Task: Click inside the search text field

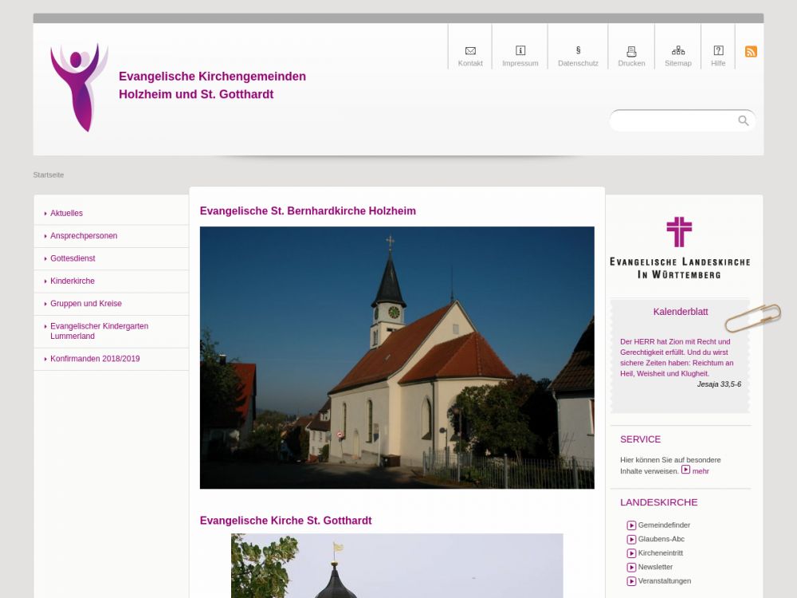Action: tap(673, 121)
